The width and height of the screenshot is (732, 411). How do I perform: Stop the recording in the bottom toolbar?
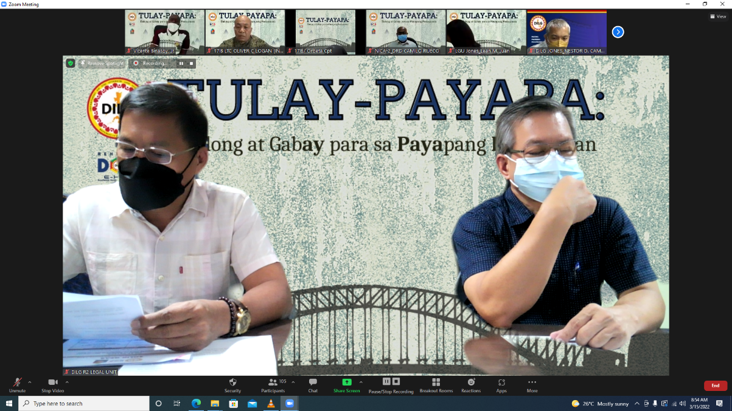[396, 381]
